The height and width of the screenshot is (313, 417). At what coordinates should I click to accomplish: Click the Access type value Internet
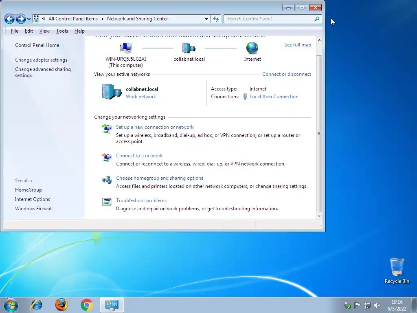coord(258,89)
